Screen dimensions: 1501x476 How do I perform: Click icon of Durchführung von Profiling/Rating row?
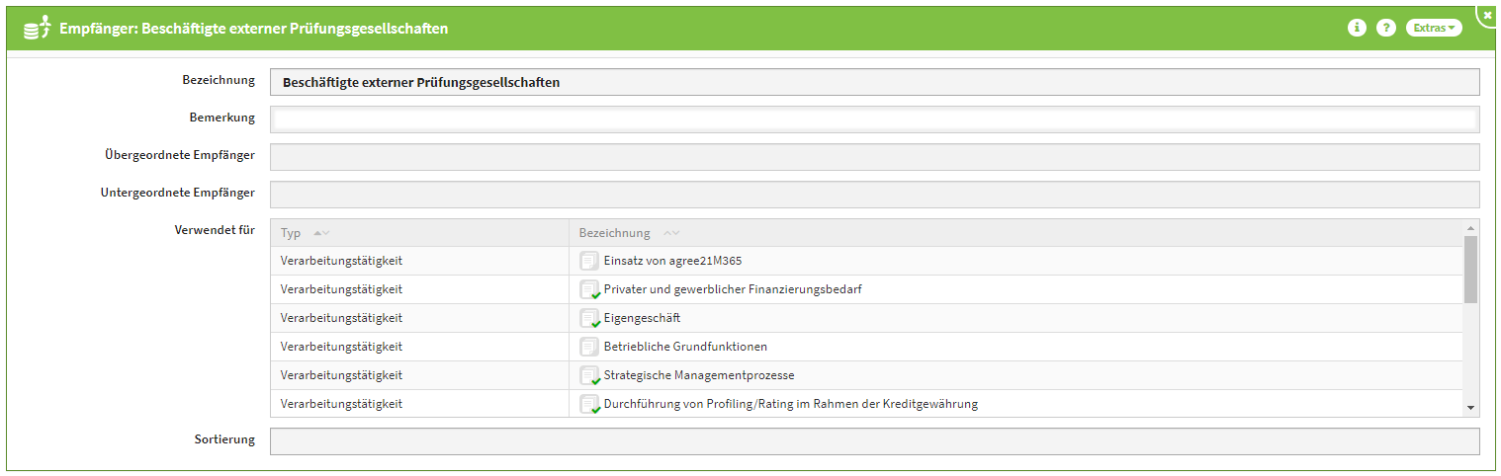point(589,405)
